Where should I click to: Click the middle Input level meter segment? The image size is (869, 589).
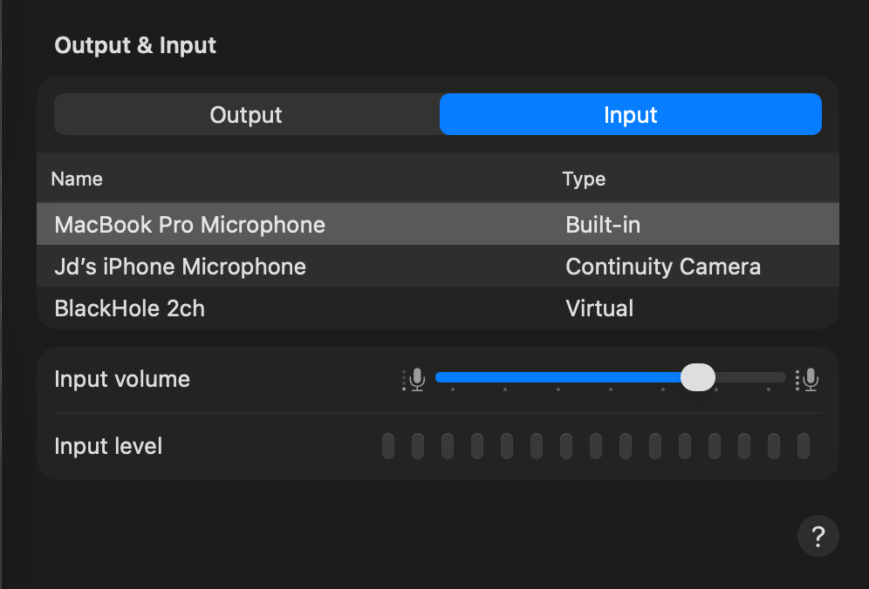click(x=595, y=445)
